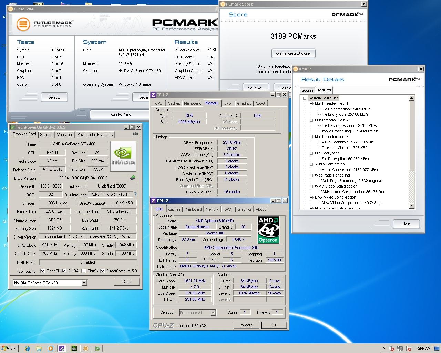441x353 pixels.
Task: Click the AMD Opteron 64 logo in CPU-Z
Action: pyautogui.click(x=268, y=230)
